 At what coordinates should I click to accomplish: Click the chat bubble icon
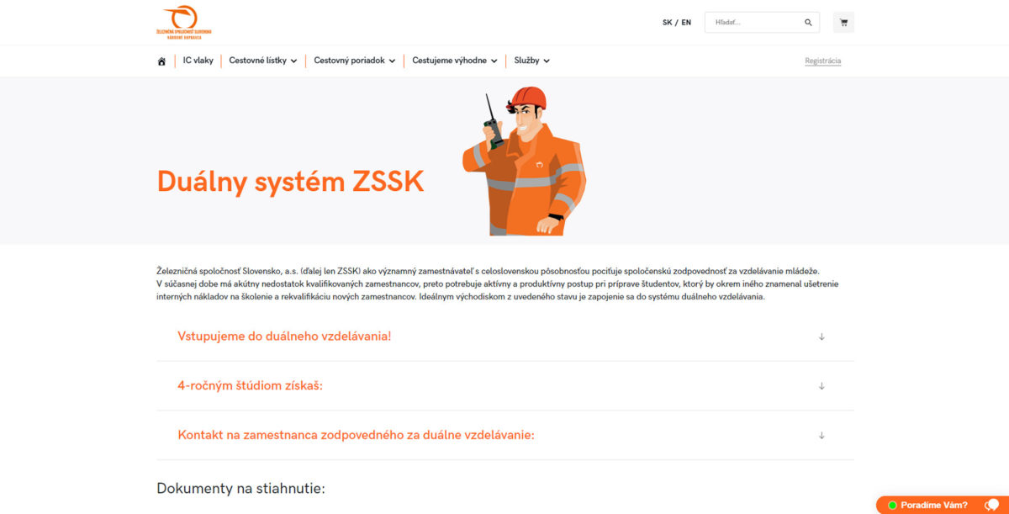click(991, 505)
